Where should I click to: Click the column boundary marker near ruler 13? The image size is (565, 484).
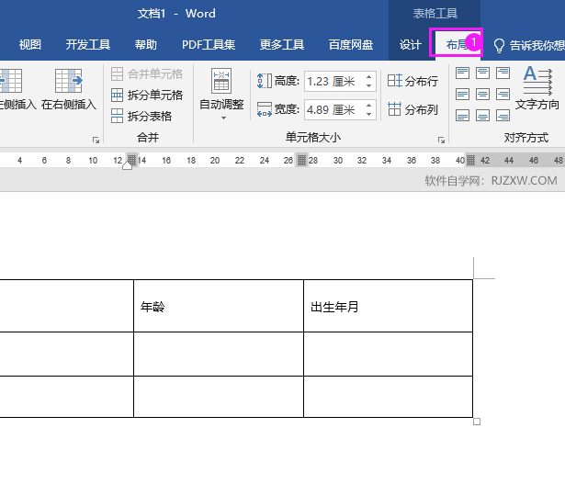click(x=132, y=160)
